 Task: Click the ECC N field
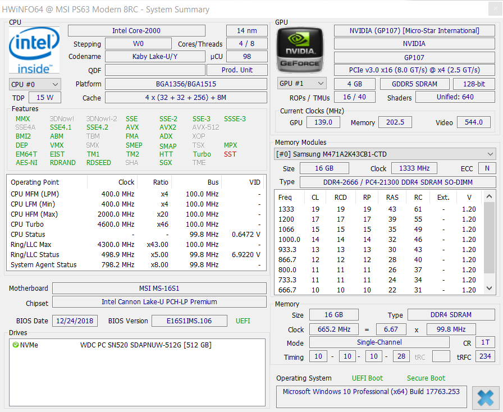point(487,168)
